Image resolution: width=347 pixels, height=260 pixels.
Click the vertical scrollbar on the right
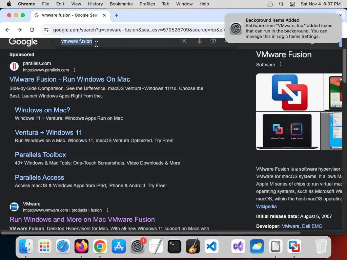(x=344, y=66)
